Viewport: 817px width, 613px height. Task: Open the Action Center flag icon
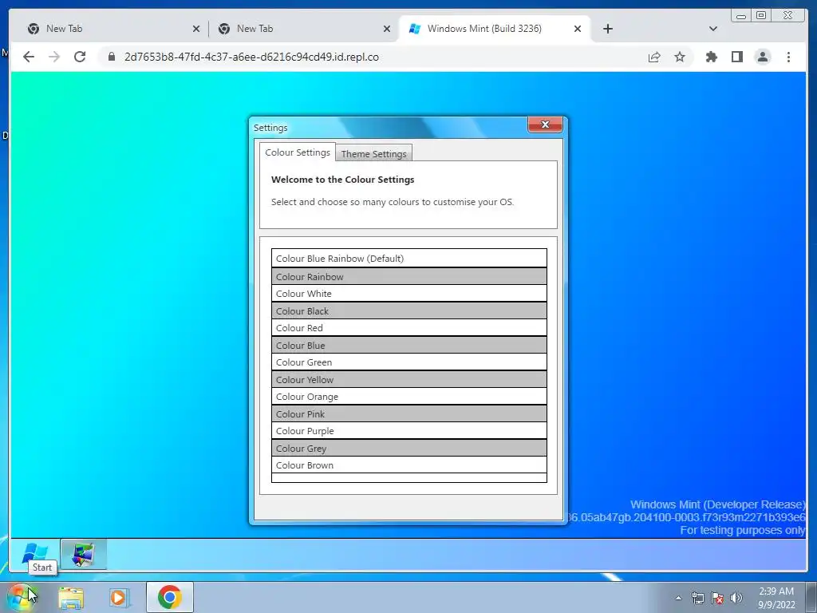[717, 598]
